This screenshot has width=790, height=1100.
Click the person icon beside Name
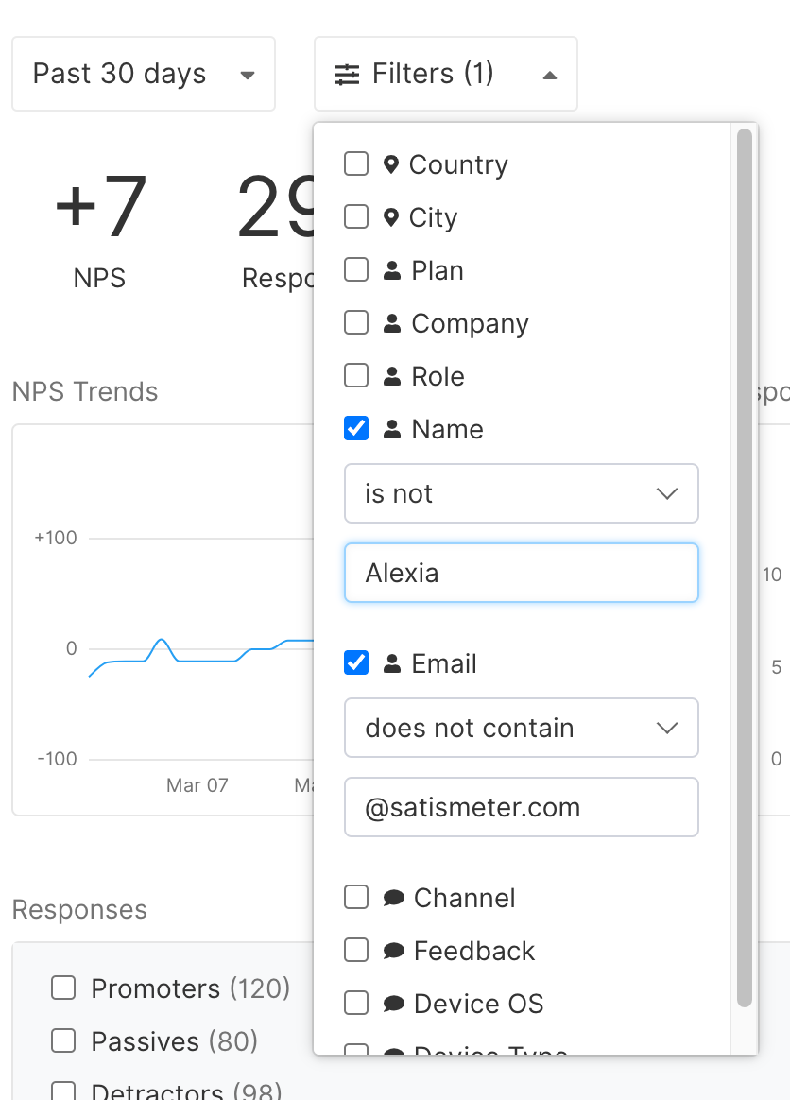coord(392,429)
